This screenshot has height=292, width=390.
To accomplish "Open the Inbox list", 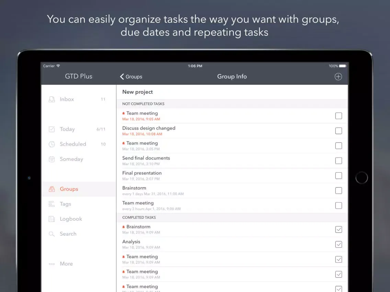I will pyautogui.click(x=67, y=99).
